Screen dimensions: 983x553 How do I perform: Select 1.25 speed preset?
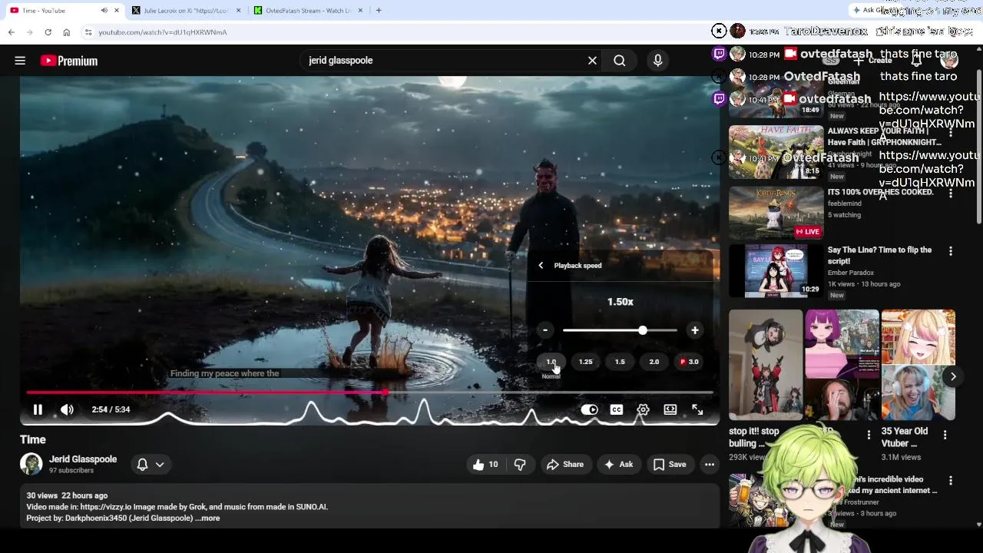(x=585, y=362)
